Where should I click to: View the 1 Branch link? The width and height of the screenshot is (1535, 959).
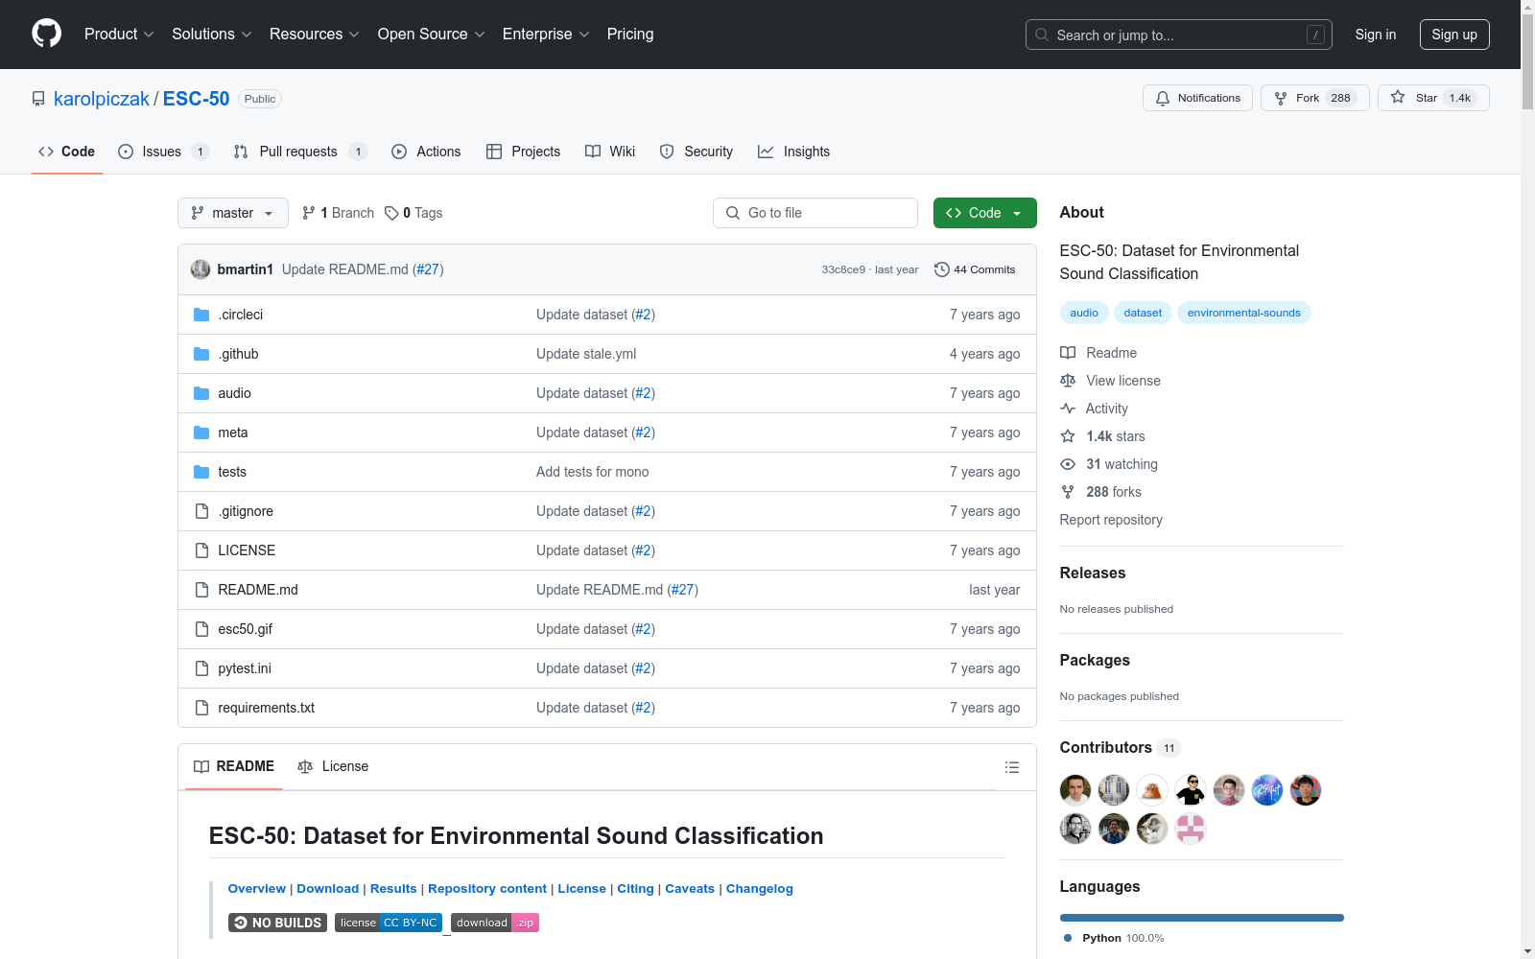click(x=338, y=213)
